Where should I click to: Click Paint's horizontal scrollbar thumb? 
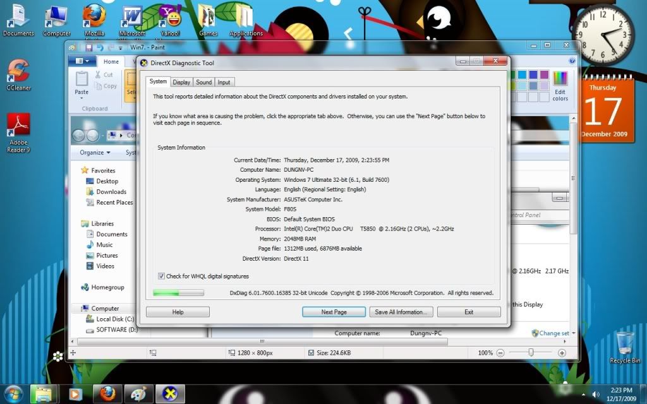(262, 342)
